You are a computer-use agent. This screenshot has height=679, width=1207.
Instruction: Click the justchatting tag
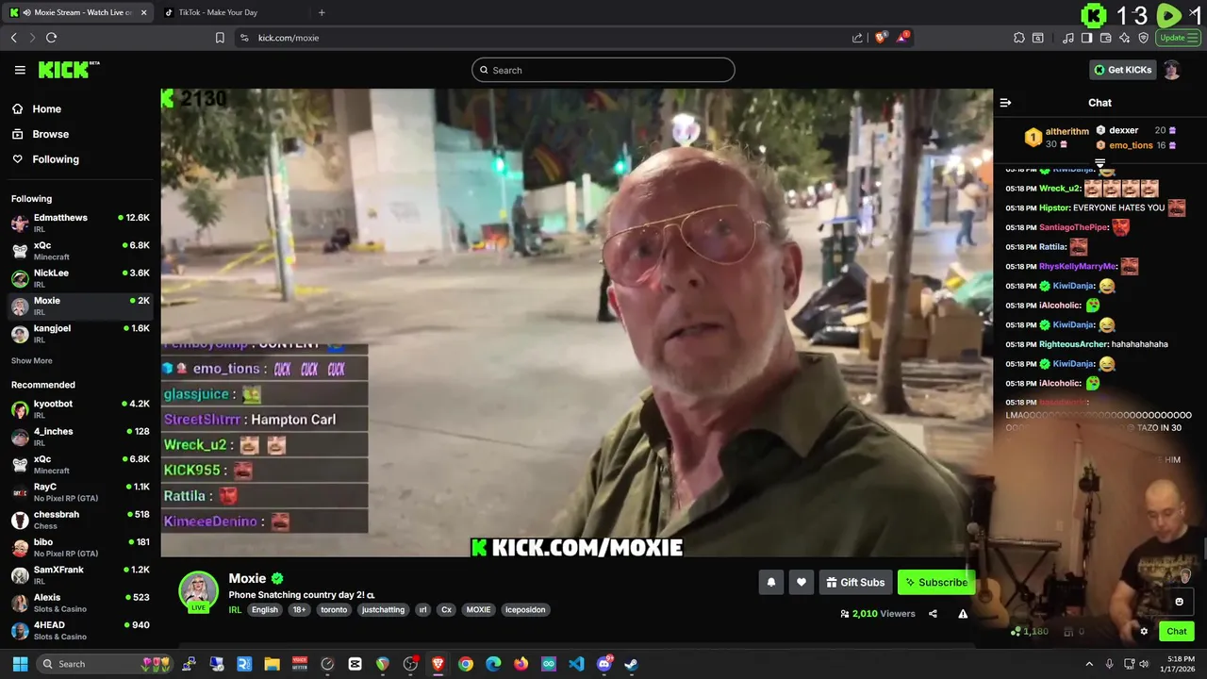pyautogui.click(x=383, y=610)
